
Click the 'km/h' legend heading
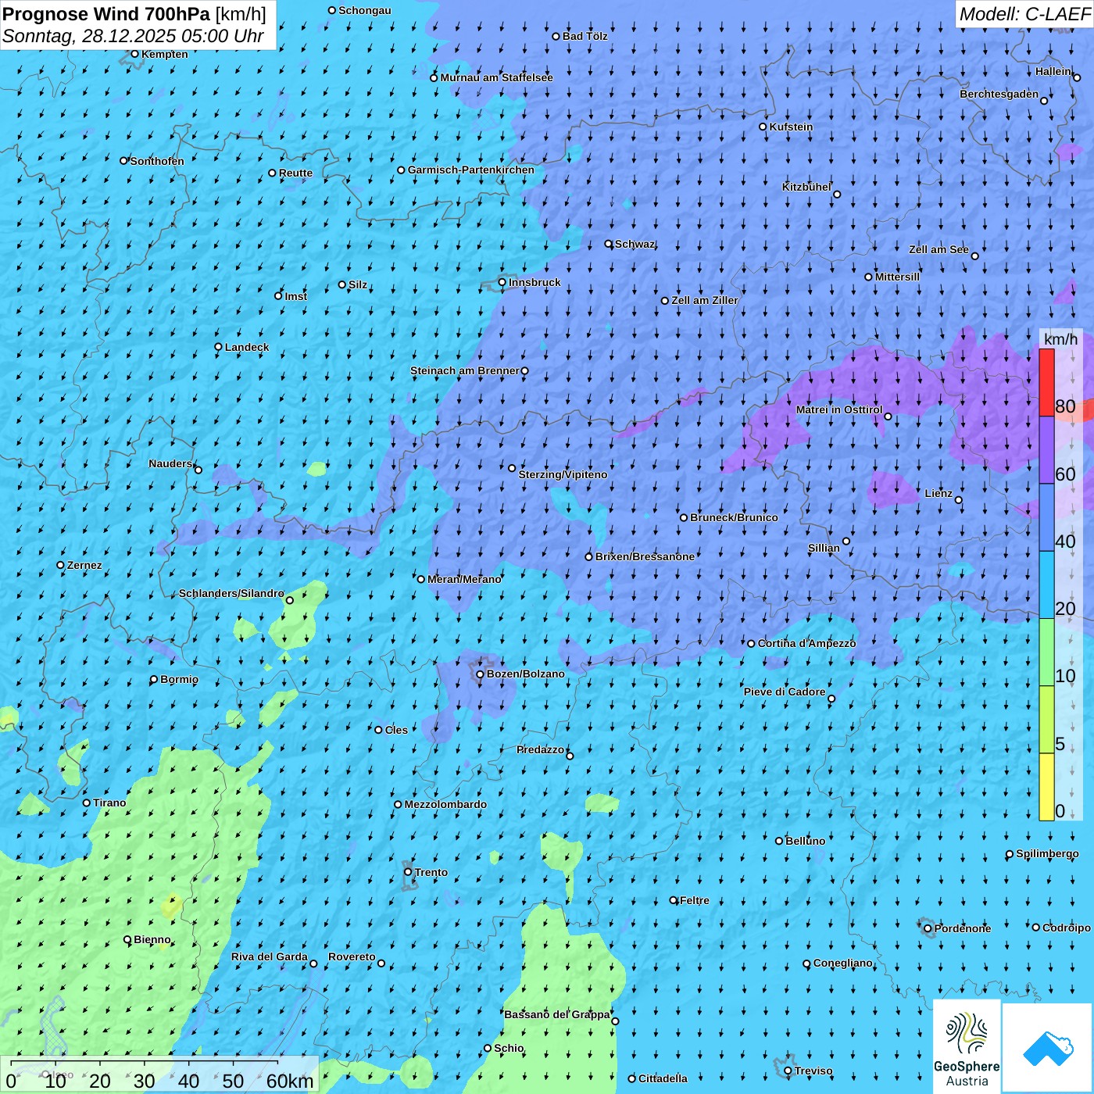1060,339
